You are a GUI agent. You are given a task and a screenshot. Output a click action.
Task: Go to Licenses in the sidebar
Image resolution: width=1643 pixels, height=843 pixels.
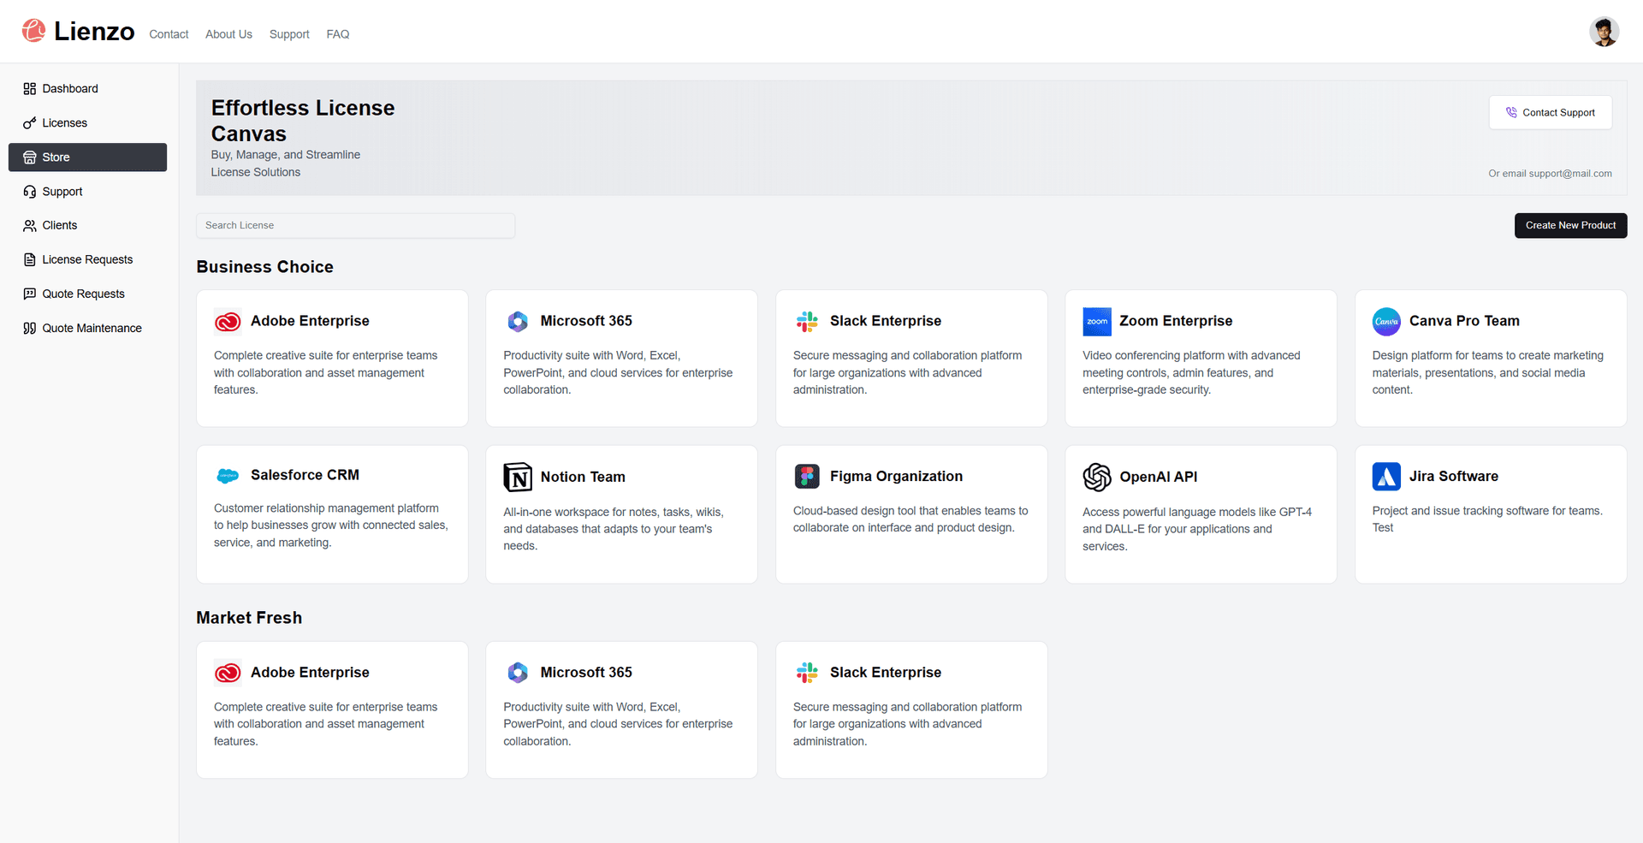pos(64,123)
